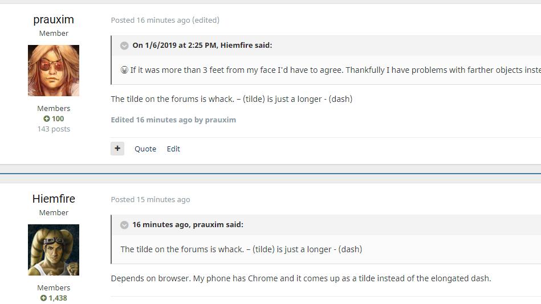The image size is (541, 304).
Task: Click the multiquote plus button
Action: (117, 149)
